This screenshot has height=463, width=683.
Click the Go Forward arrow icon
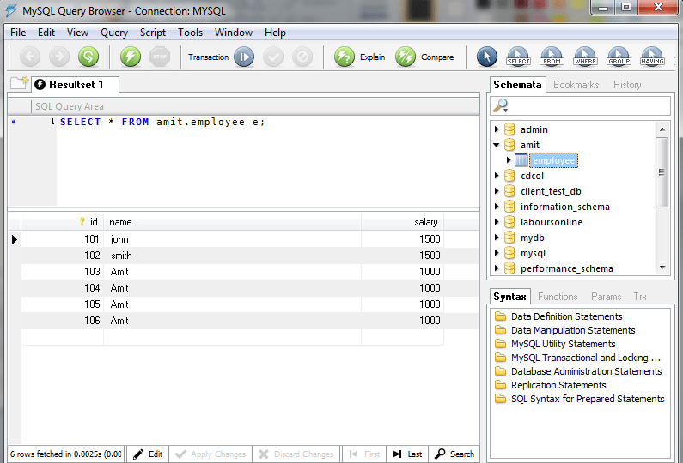pyautogui.click(x=58, y=57)
